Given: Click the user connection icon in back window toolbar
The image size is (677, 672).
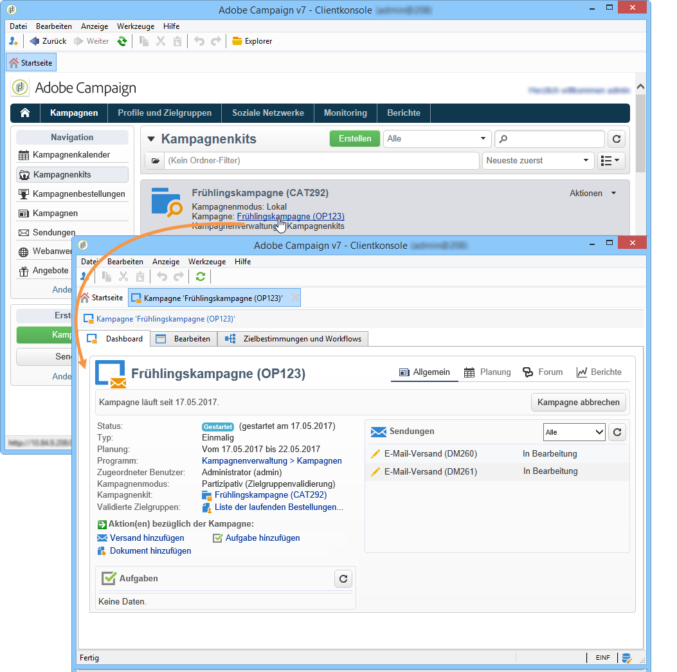Looking at the screenshot, I should [x=14, y=41].
